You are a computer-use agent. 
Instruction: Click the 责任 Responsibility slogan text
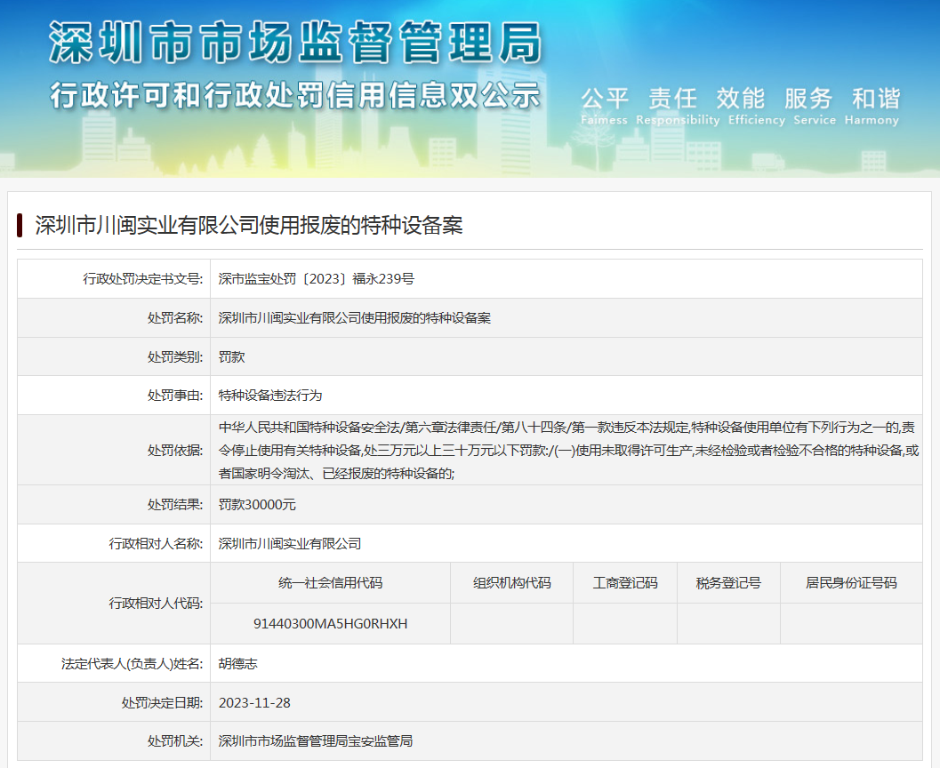coord(678,106)
